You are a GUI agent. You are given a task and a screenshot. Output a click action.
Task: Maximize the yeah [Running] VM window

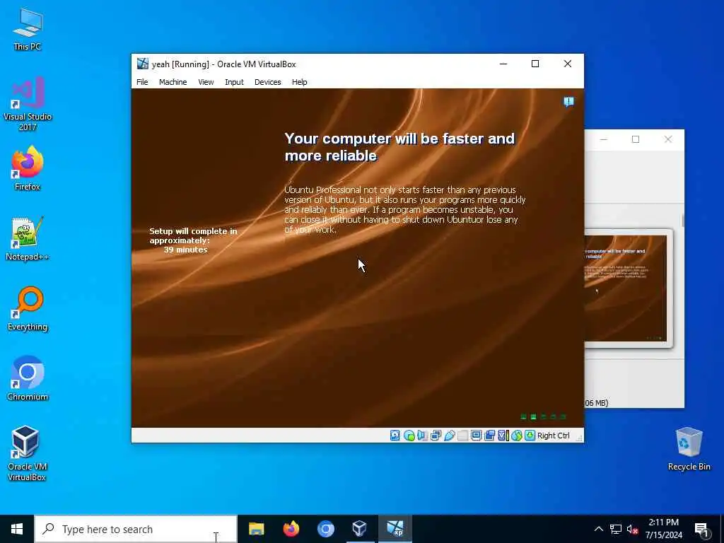[x=535, y=64]
